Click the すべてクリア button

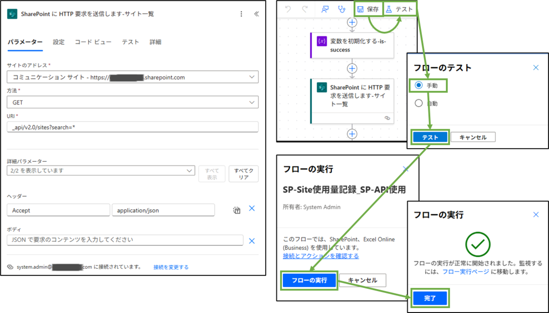[243, 174]
